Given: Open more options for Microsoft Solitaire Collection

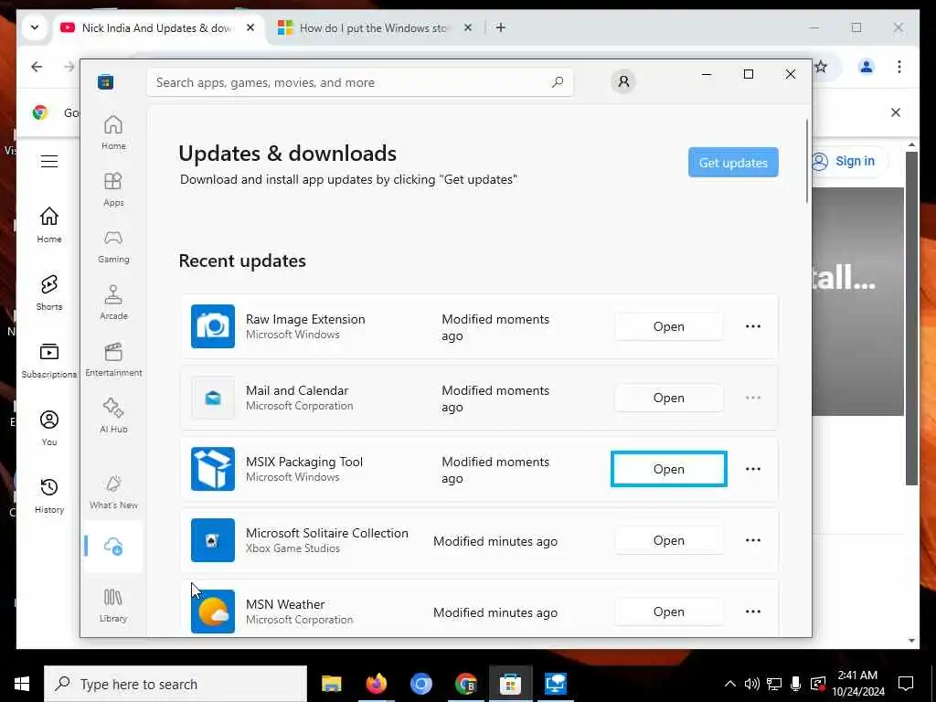Looking at the screenshot, I should click(x=753, y=540).
